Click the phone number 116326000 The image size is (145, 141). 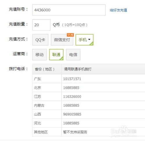[72, 97]
